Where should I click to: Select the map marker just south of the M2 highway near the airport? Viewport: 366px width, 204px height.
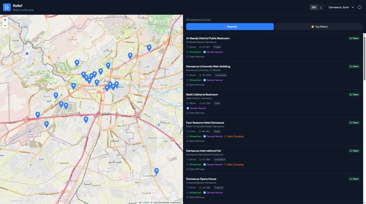(x=46, y=124)
